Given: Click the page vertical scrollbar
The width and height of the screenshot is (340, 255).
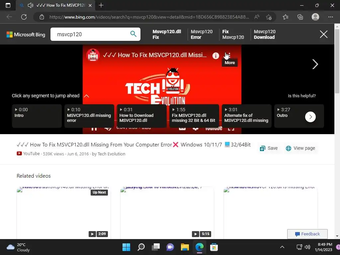Looking at the screenshot, I should pyautogui.click(x=337, y=61).
